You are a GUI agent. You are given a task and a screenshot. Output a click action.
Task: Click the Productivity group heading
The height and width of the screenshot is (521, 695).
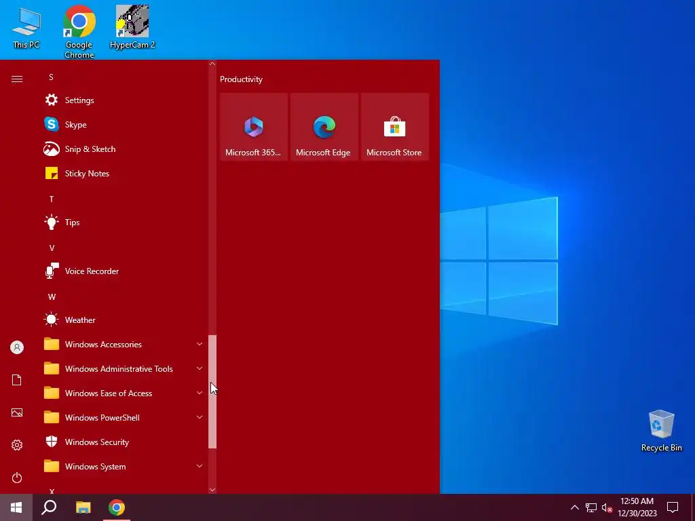(x=241, y=79)
